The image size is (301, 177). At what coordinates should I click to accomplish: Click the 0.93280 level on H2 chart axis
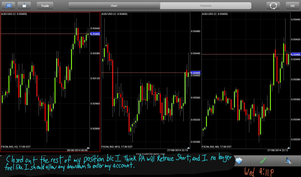(95, 53)
